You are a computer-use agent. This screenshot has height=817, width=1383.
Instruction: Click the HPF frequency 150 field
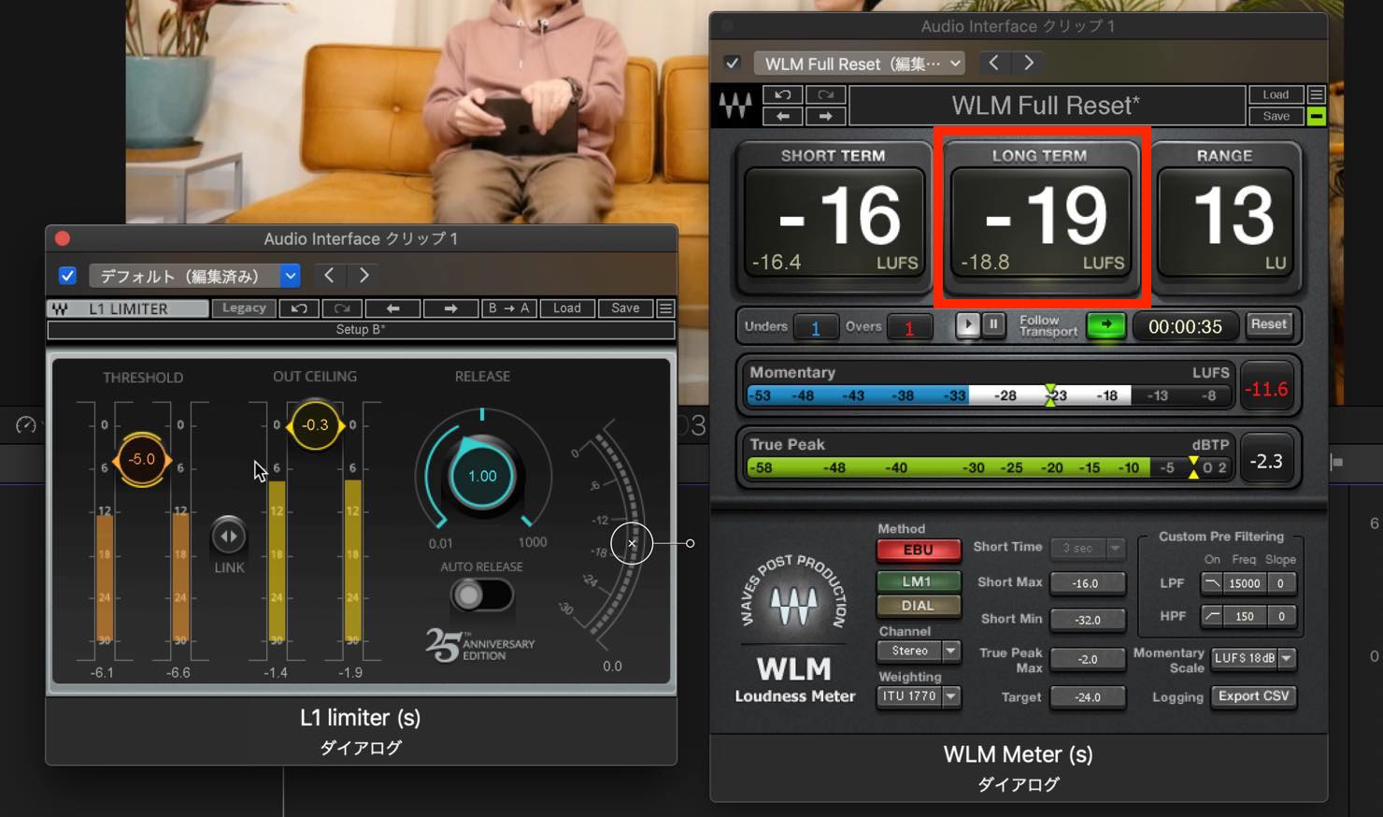[1245, 616]
